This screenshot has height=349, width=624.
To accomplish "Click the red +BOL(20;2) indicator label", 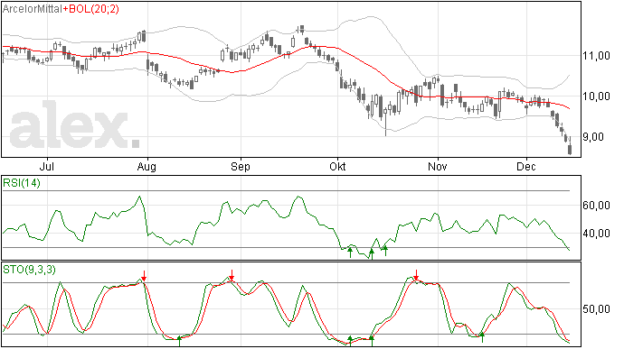I will [x=90, y=9].
